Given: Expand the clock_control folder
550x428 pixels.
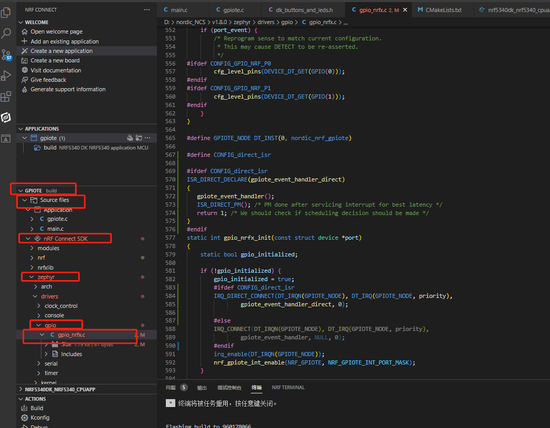Looking at the screenshot, I should point(39,306).
